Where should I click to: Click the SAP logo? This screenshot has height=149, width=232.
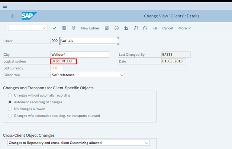pyautogui.click(x=29, y=16)
